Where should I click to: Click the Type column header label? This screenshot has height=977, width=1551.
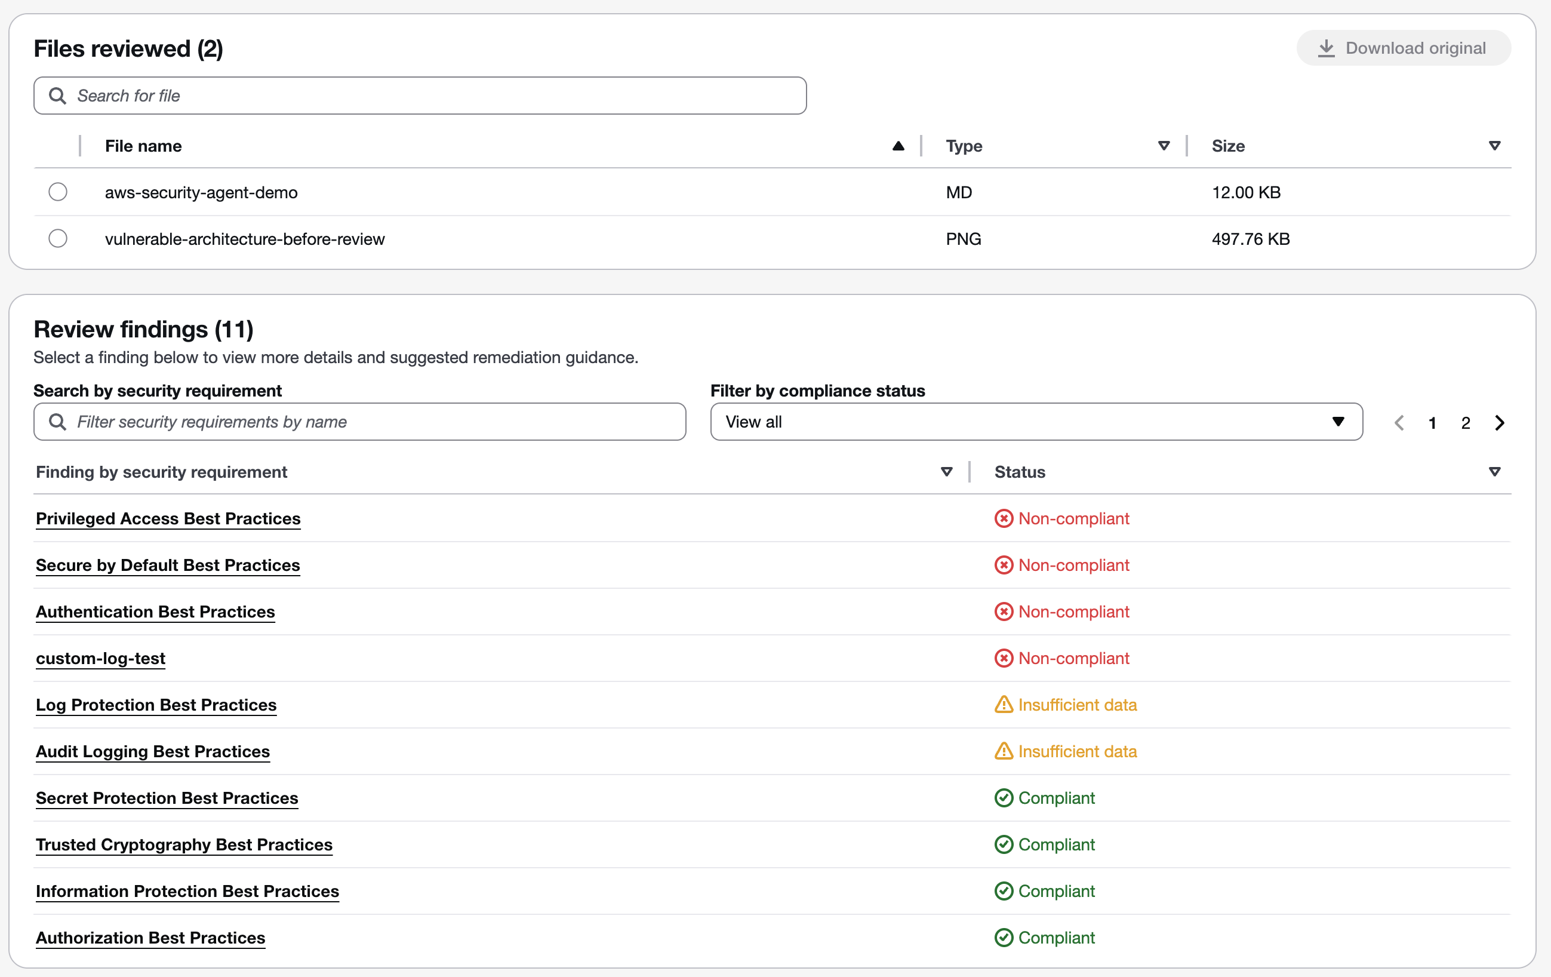coord(964,146)
